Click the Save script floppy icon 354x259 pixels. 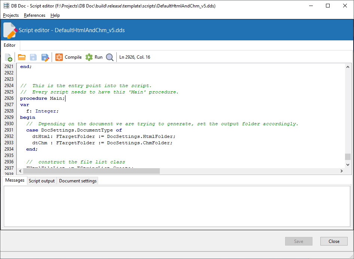click(33, 57)
